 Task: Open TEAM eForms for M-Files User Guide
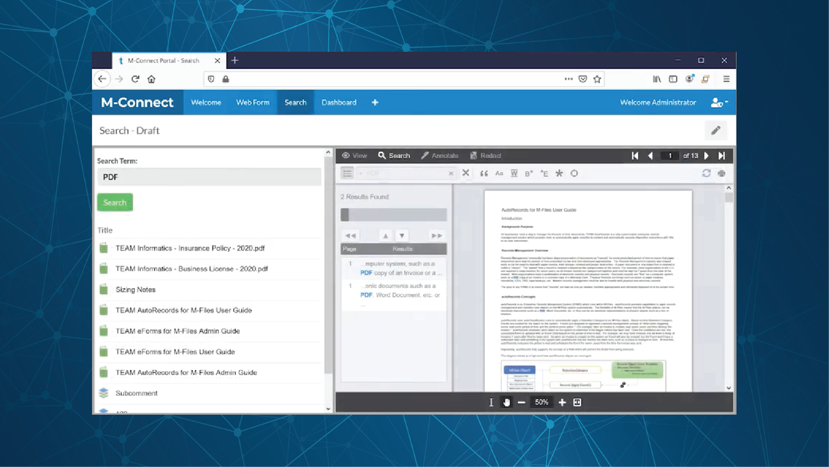(175, 352)
